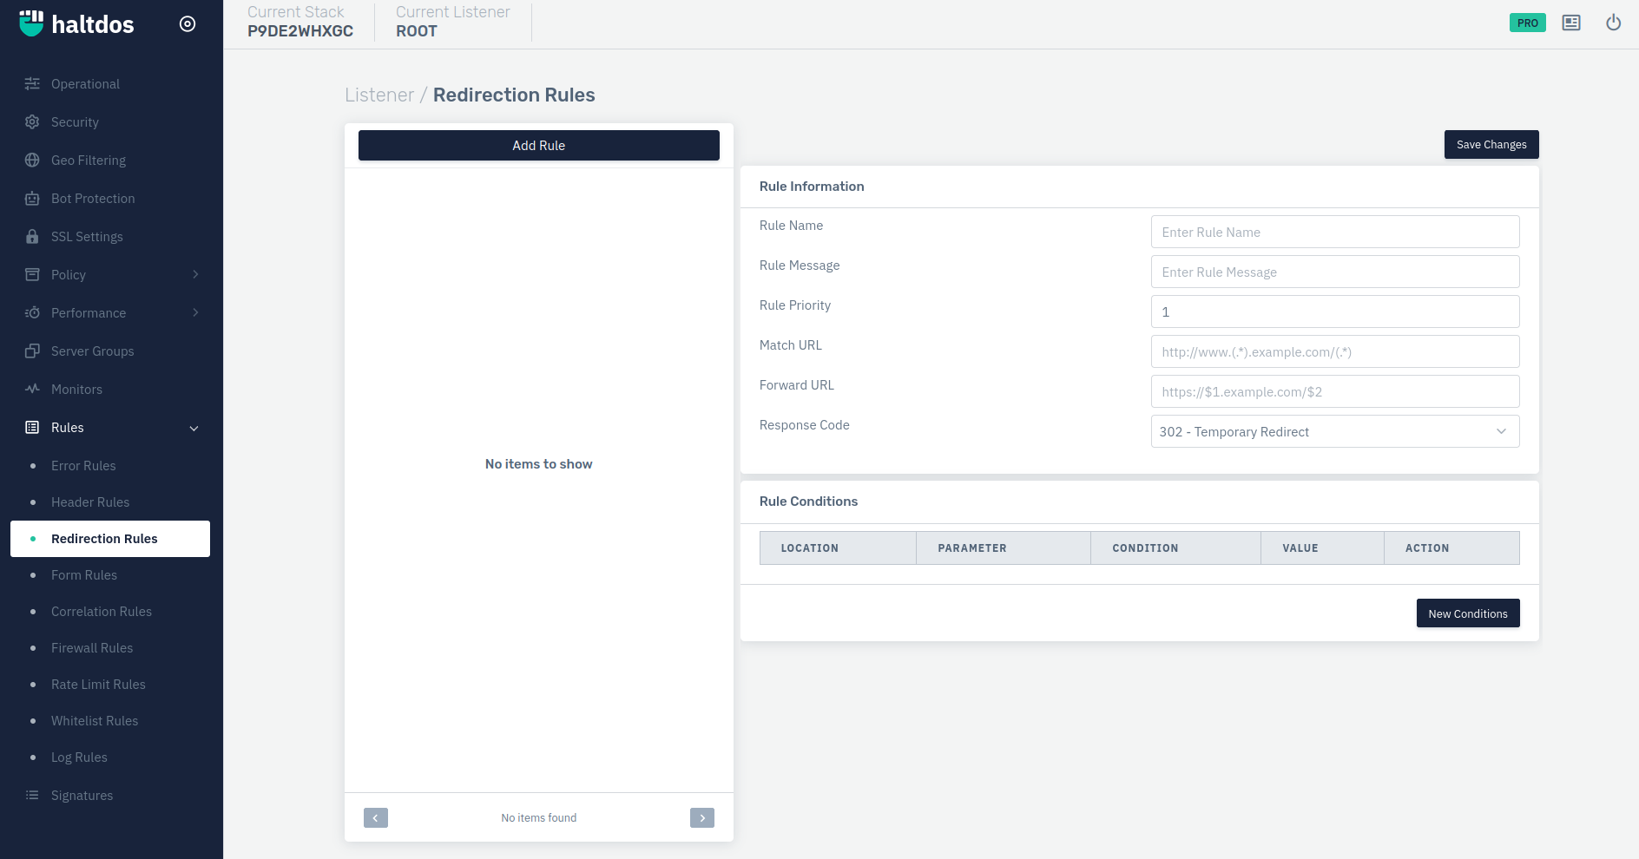Click the Monitors pulse icon

tap(32, 390)
